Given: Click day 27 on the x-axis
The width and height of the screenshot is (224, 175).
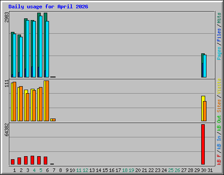Looking at the screenshot, I should point(184,170).
